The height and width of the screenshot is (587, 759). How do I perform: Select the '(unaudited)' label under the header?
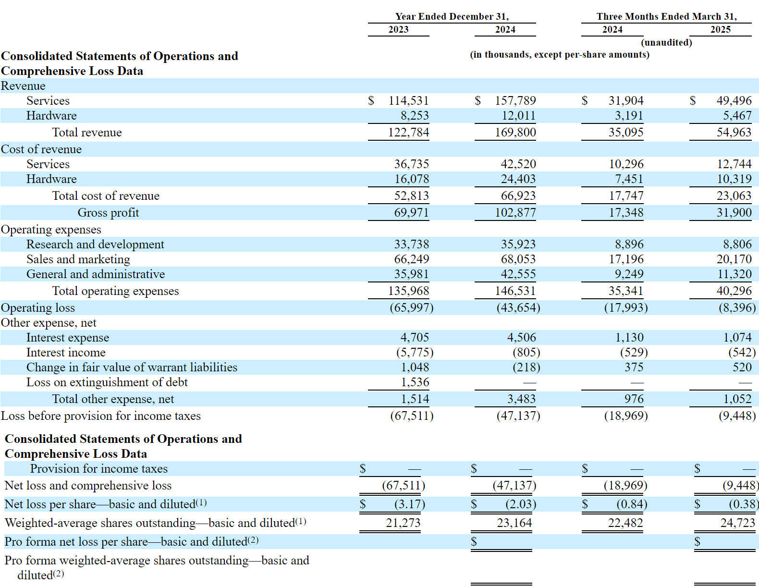[666, 42]
